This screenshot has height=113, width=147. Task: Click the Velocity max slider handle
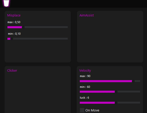tap(133, 81)
